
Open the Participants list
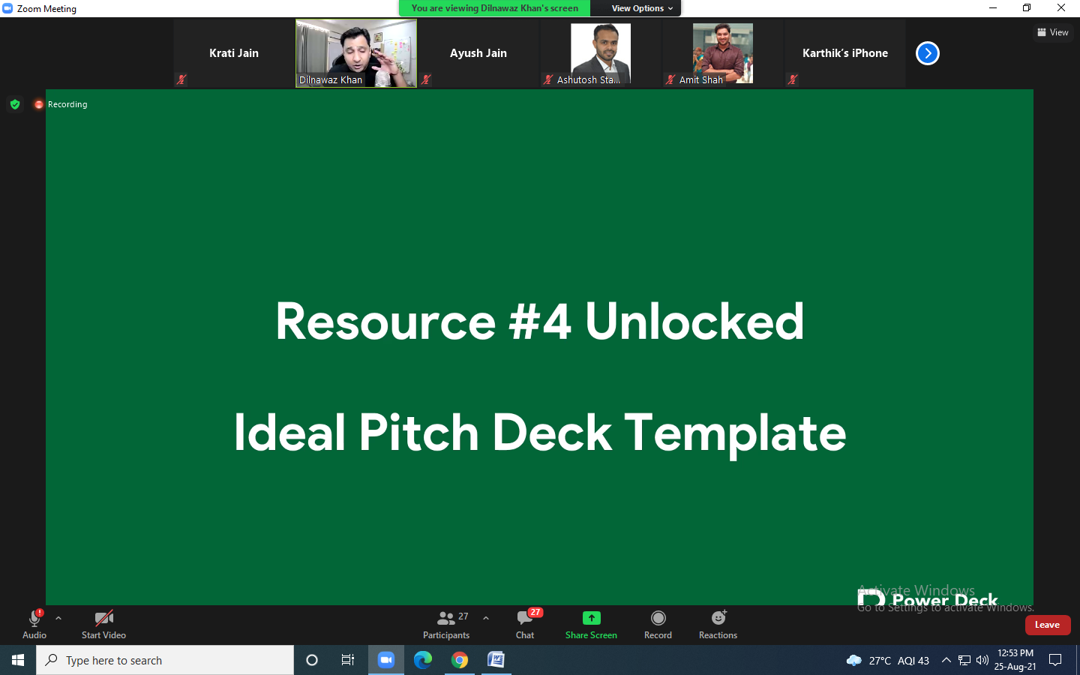(446, 619)
